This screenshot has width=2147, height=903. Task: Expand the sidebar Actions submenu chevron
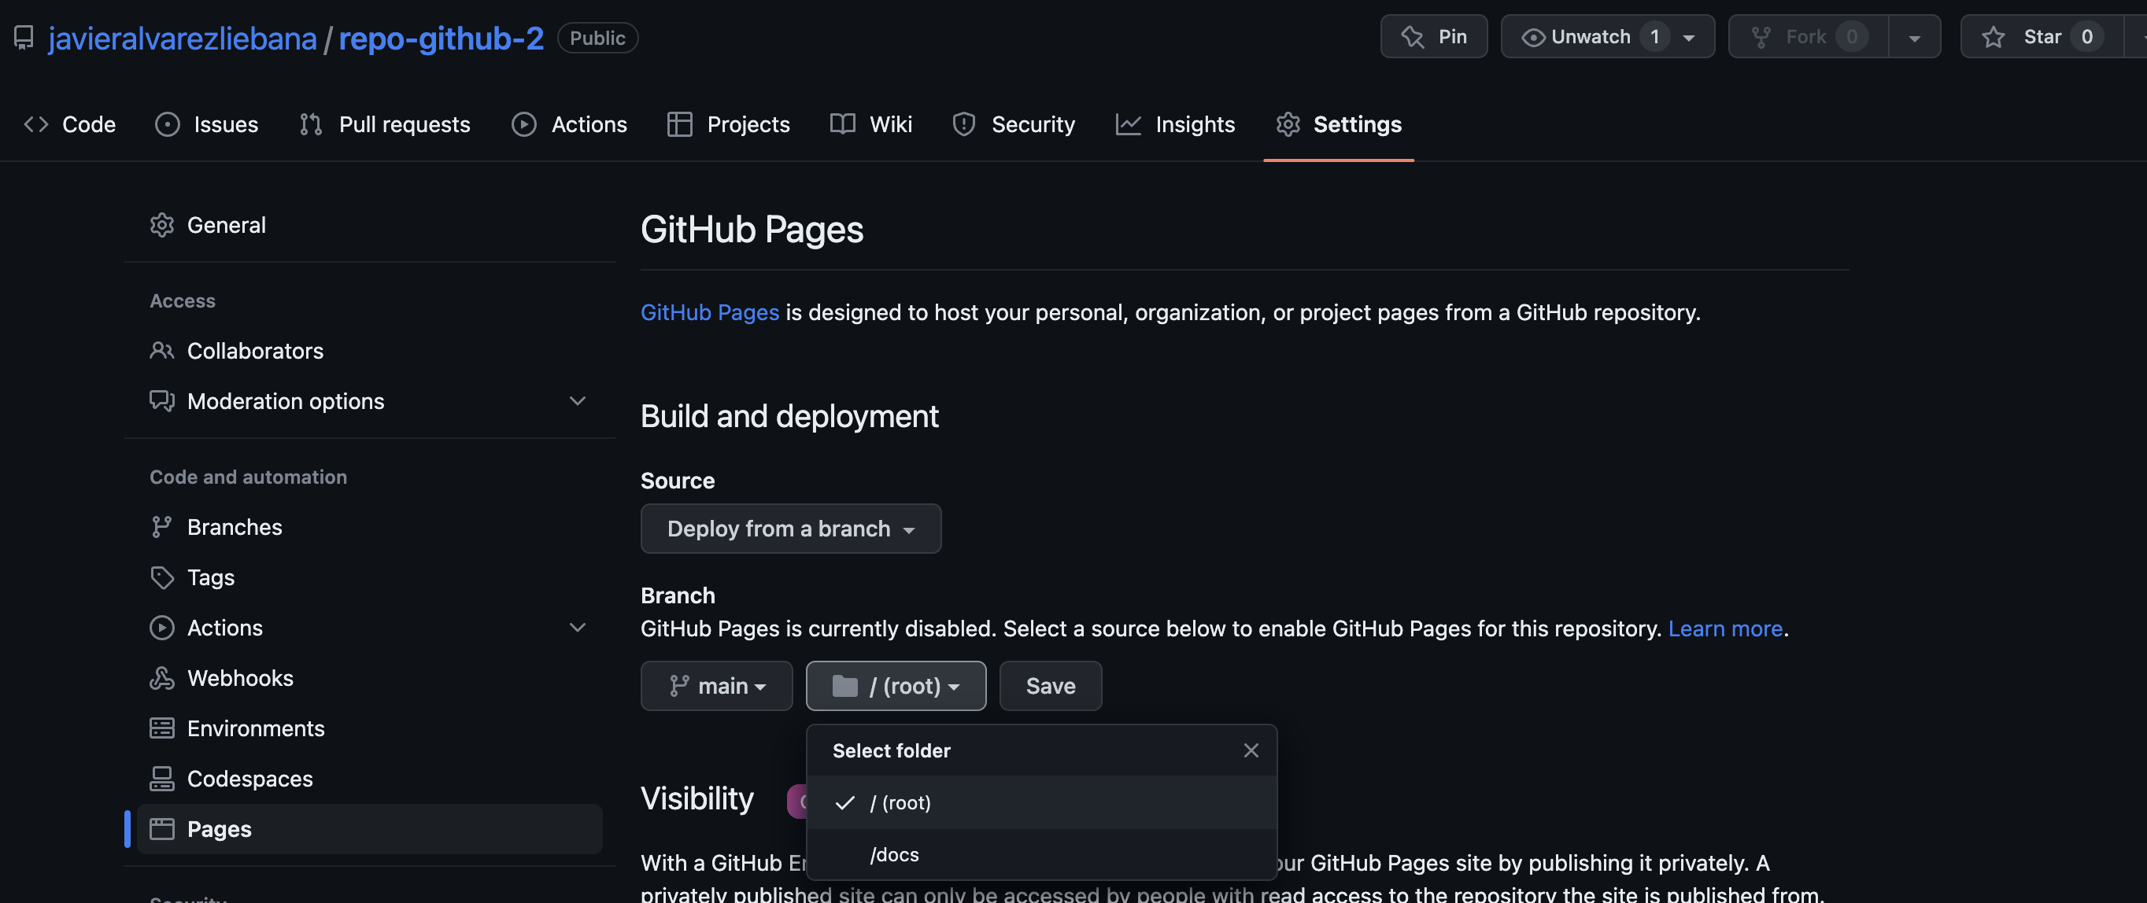coord(577,627)
